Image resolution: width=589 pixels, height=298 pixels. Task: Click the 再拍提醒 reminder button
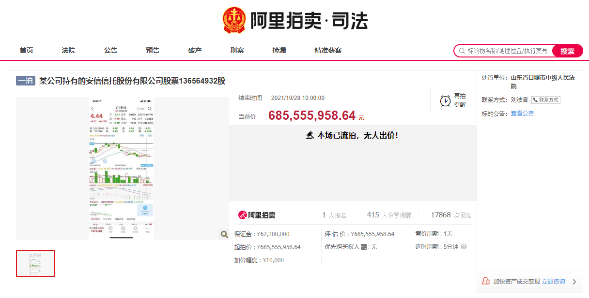tap(453, 100)
